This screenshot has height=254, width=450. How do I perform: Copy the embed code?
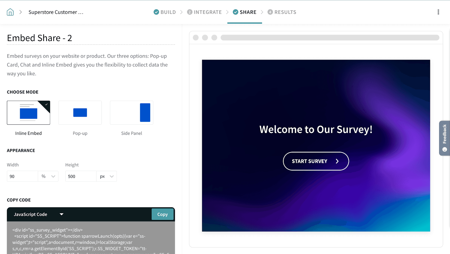162,214
